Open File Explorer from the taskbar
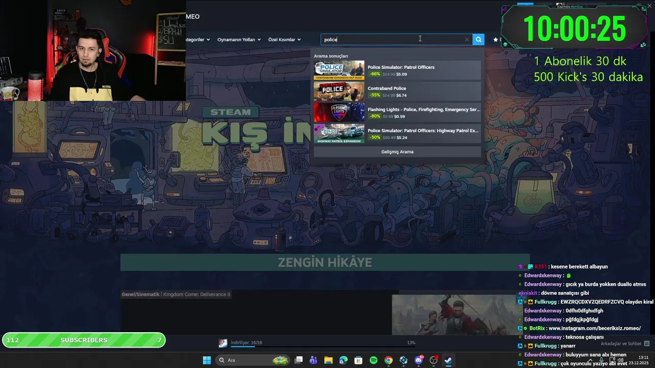655x368 pixels. pyautogui.click(x=328, y=360)
